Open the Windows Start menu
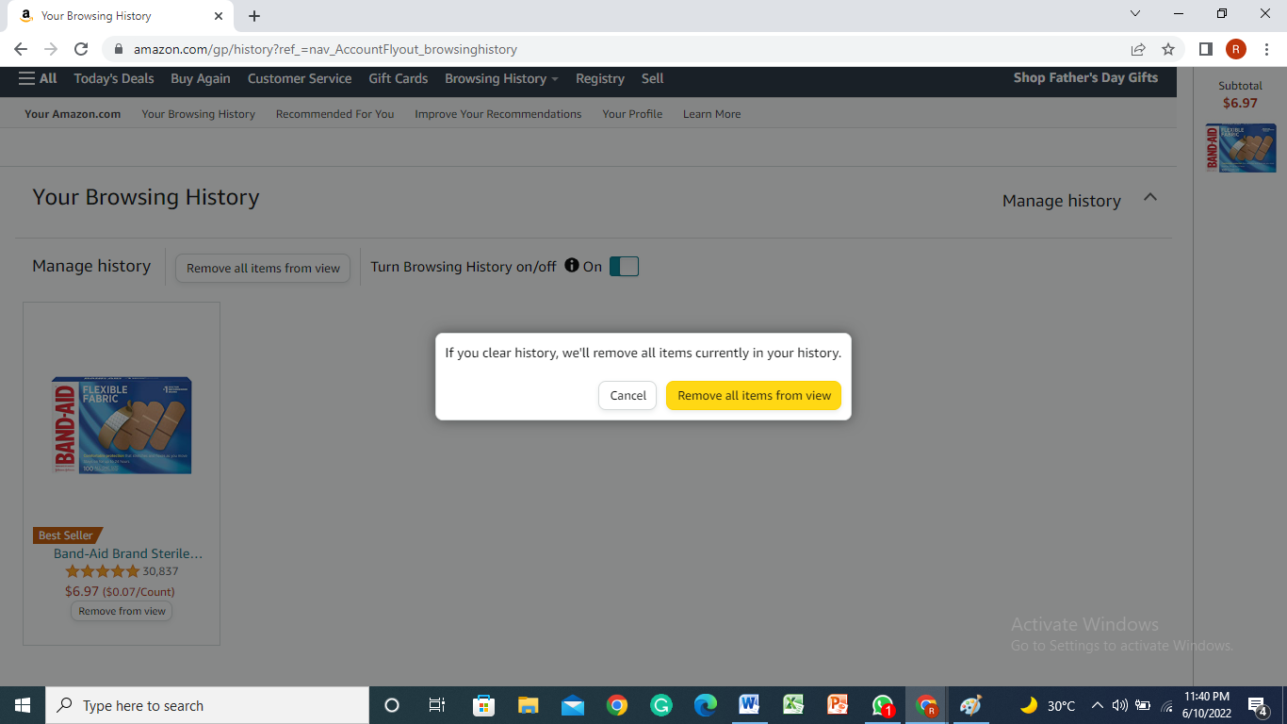1287x724 pixels. pos(23,705)
